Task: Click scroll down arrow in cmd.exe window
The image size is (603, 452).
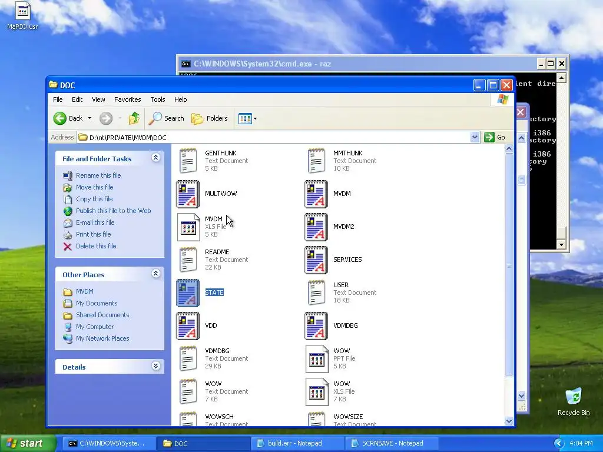Action: click(x=561, y=244)
